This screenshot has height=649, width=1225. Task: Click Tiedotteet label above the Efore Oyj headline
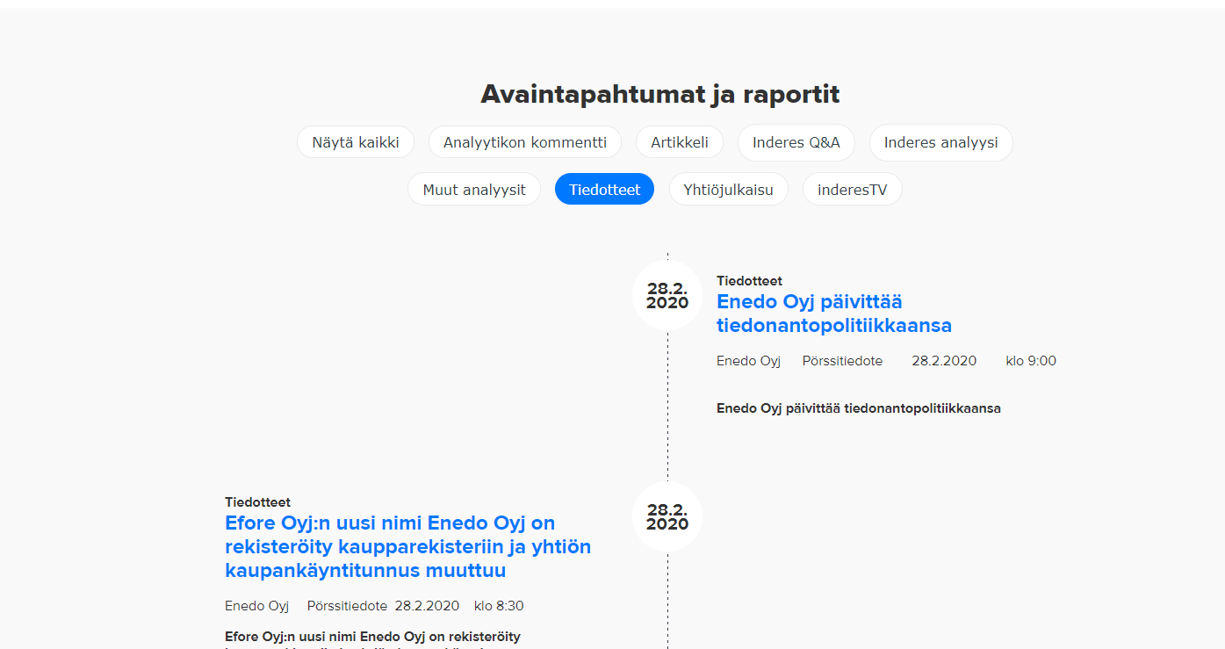(257, 502)
